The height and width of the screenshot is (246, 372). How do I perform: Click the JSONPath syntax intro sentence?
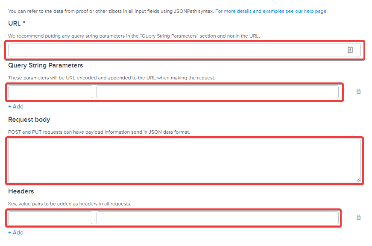pos(111,11)
